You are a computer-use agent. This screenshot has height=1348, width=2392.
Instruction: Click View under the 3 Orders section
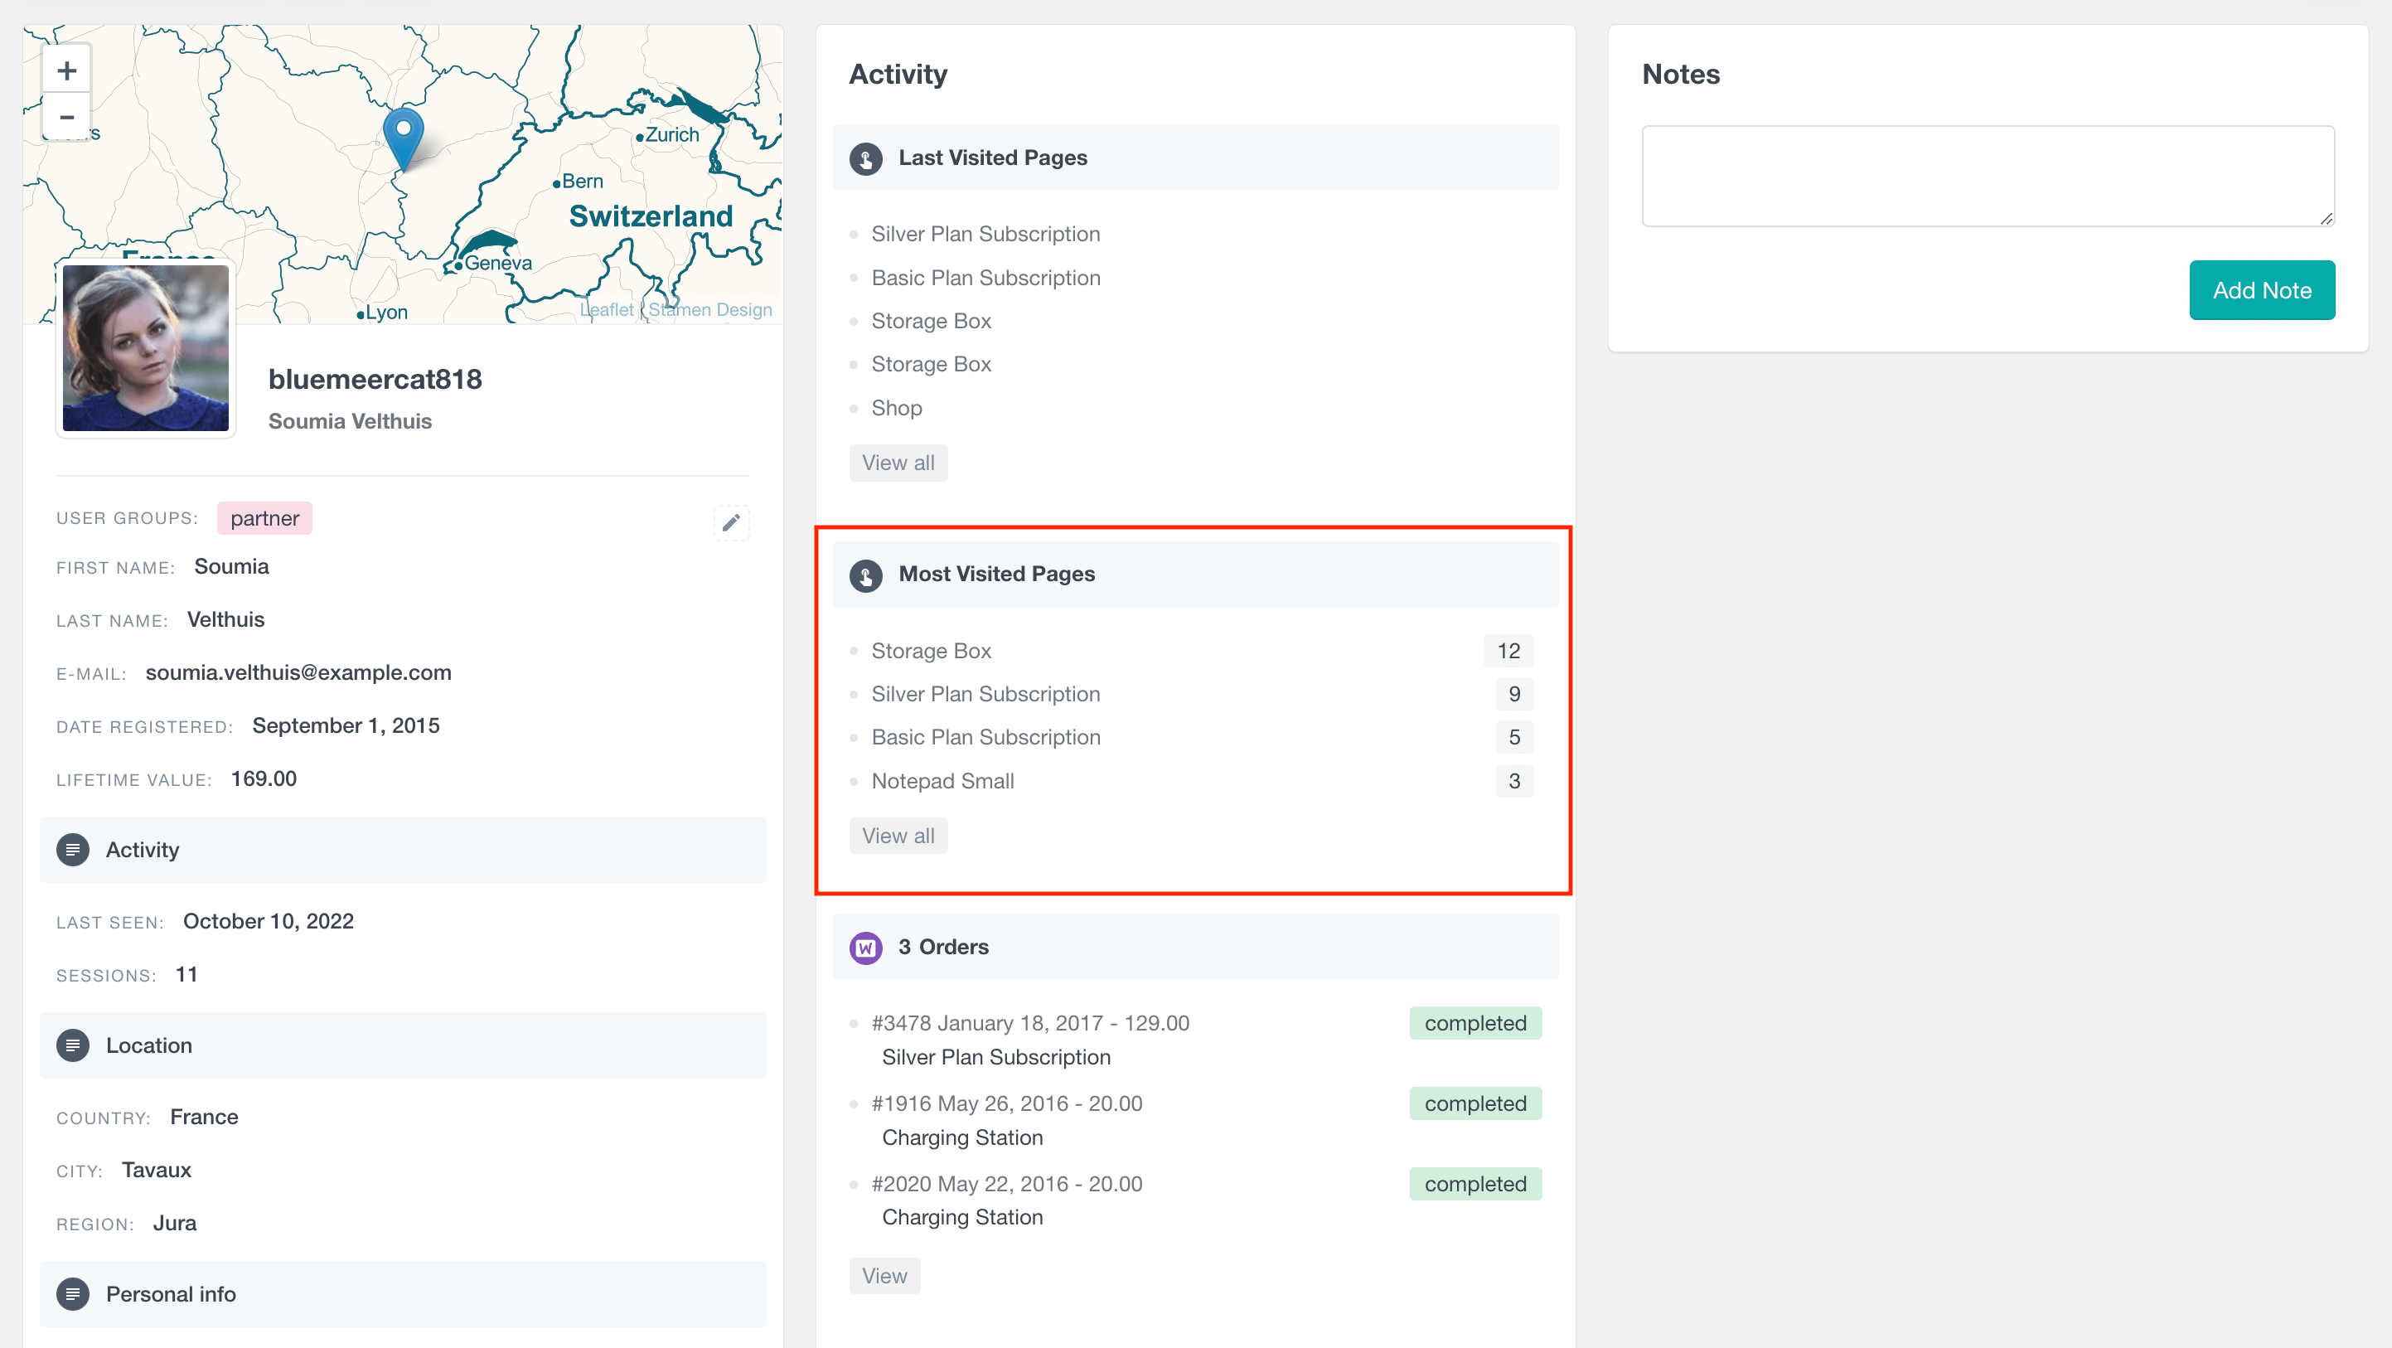[x=885, y=1274]
